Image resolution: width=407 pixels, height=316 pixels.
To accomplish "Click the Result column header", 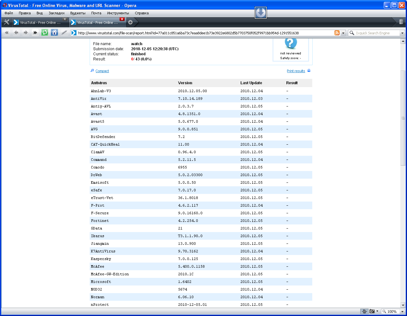I will pyautogui.click(x=292, y=83).
